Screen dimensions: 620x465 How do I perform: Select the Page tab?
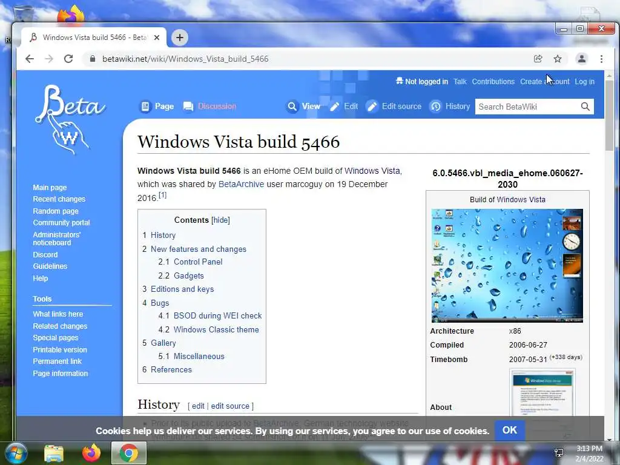[x=157, y=107]
